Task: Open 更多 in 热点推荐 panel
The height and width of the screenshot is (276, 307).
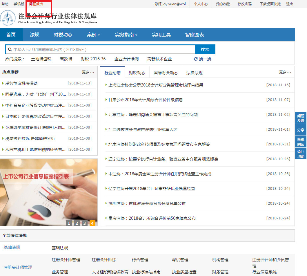Action: pos(88,72)
